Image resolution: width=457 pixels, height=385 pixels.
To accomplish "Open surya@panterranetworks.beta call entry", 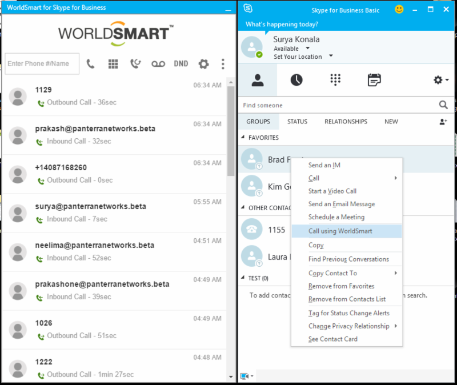I will 114,213.
